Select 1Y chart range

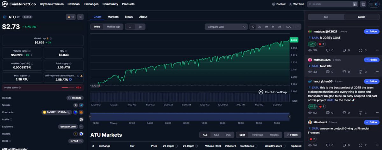[x=273, y=27]
